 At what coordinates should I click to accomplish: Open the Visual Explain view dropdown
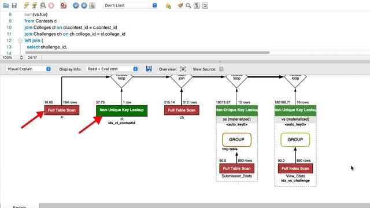point(28,69)
